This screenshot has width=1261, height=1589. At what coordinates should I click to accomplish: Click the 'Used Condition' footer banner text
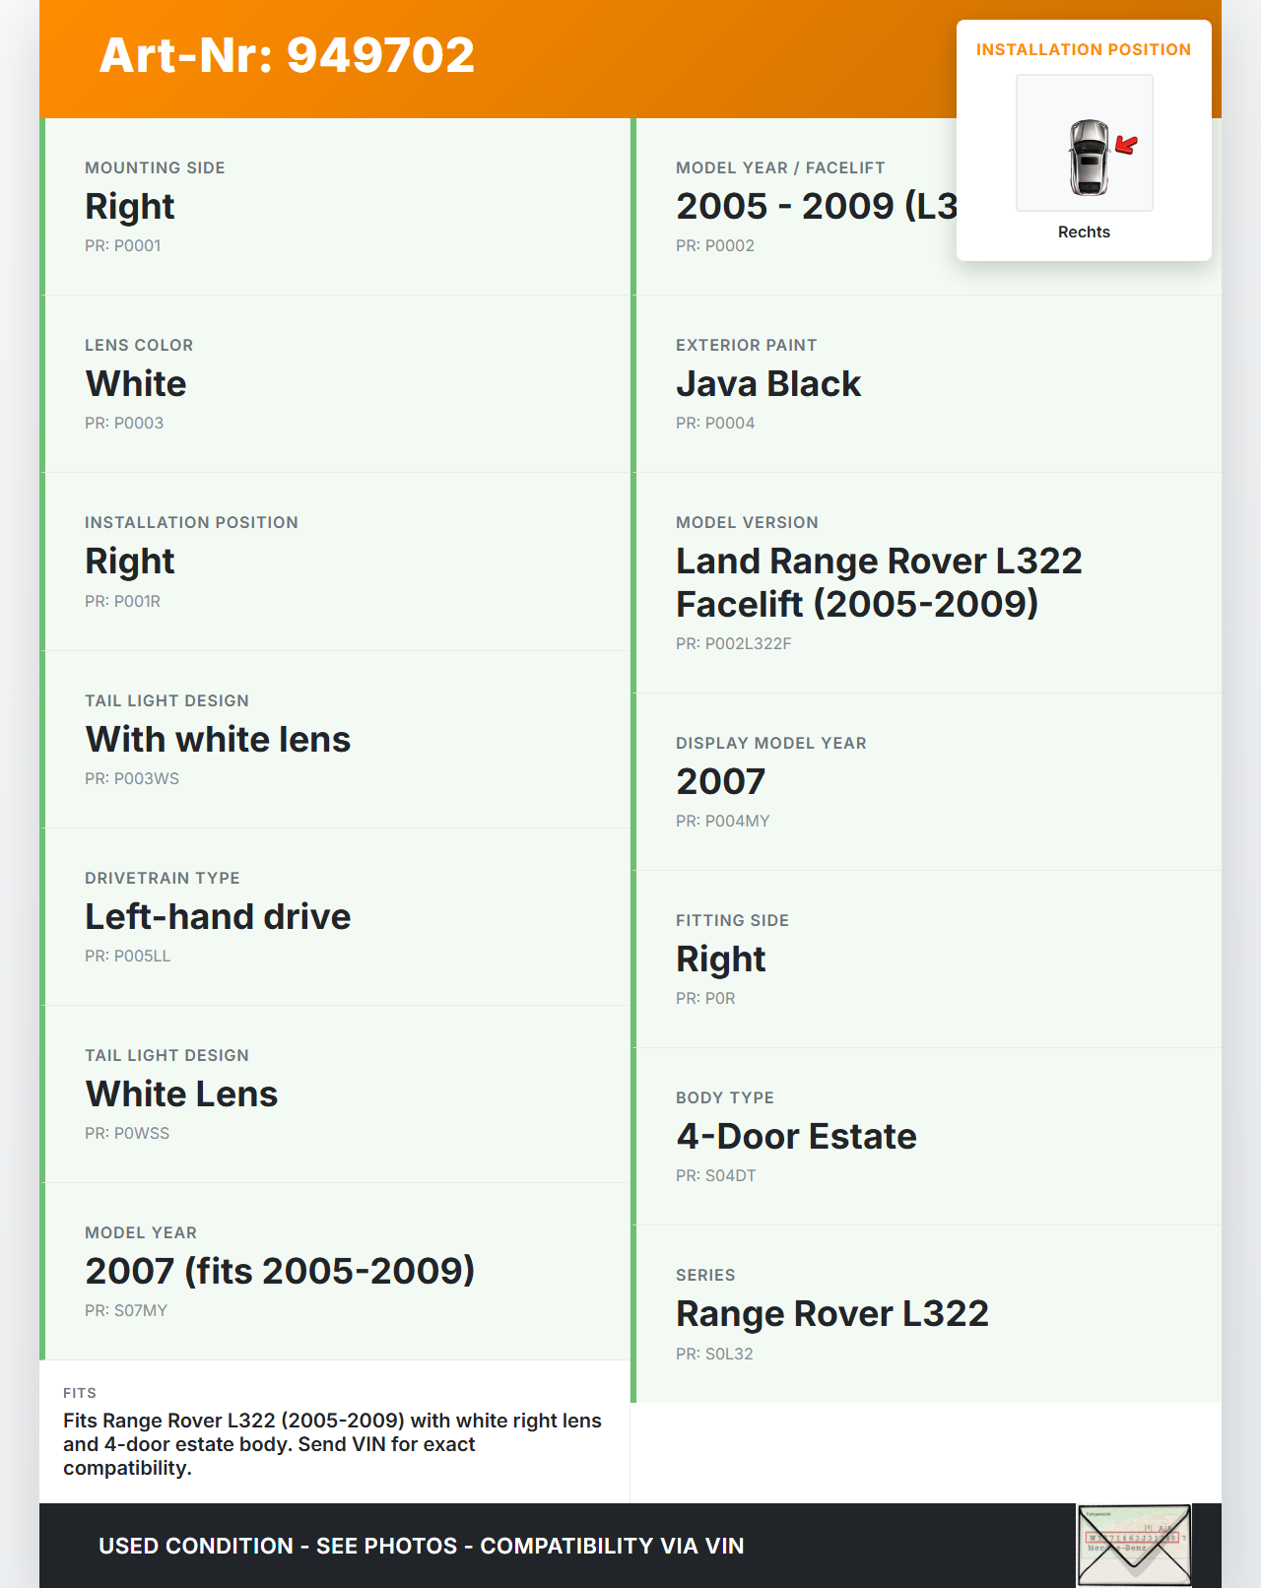421,1546
